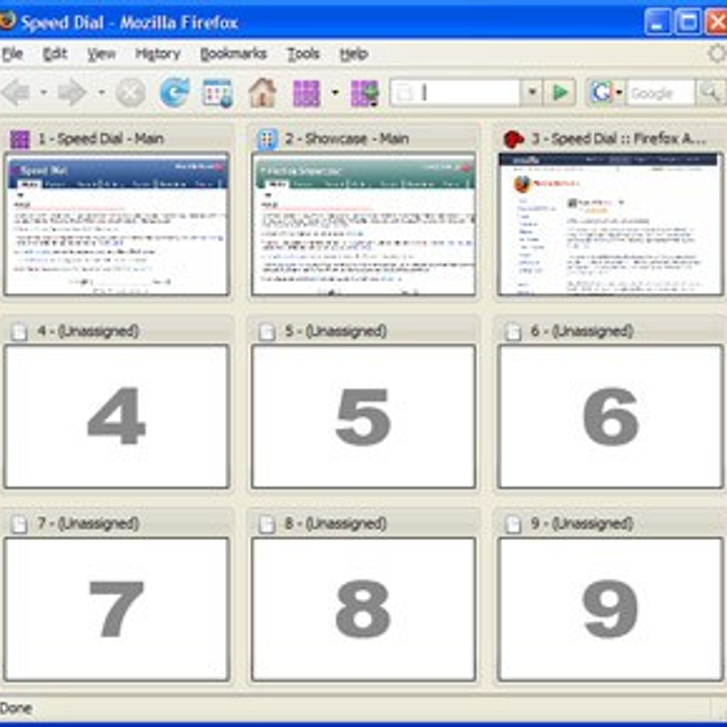The height and width of the screenshot is (727, 727).
Task: Open the View menu
Action: tap(101, 54)
